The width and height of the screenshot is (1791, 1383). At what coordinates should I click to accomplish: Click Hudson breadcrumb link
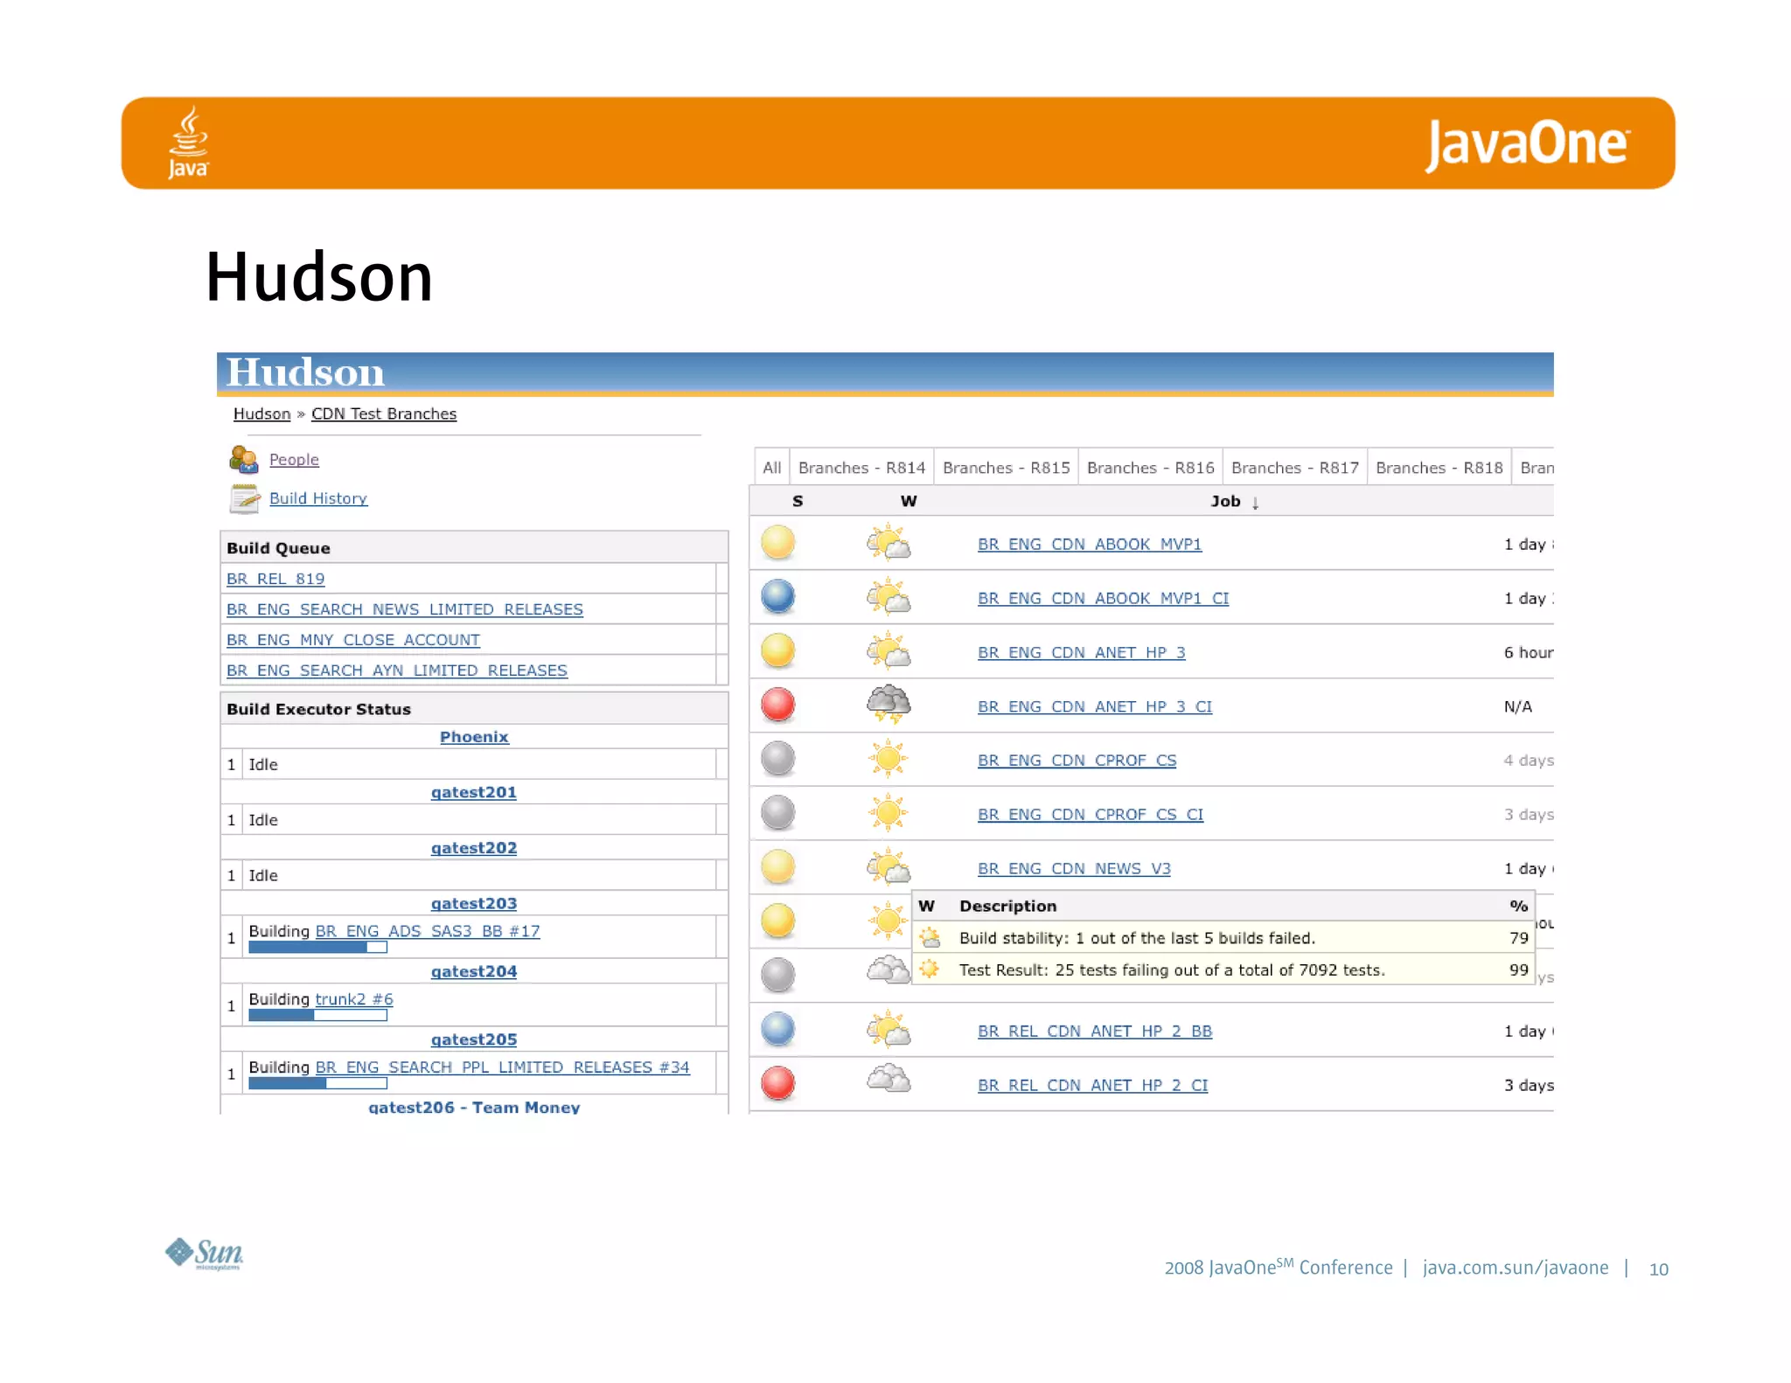click(x=261, y=414)
